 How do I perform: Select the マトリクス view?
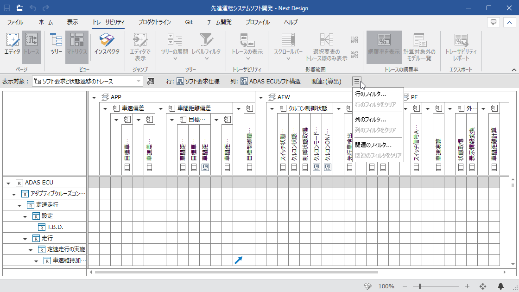(77, 47)
